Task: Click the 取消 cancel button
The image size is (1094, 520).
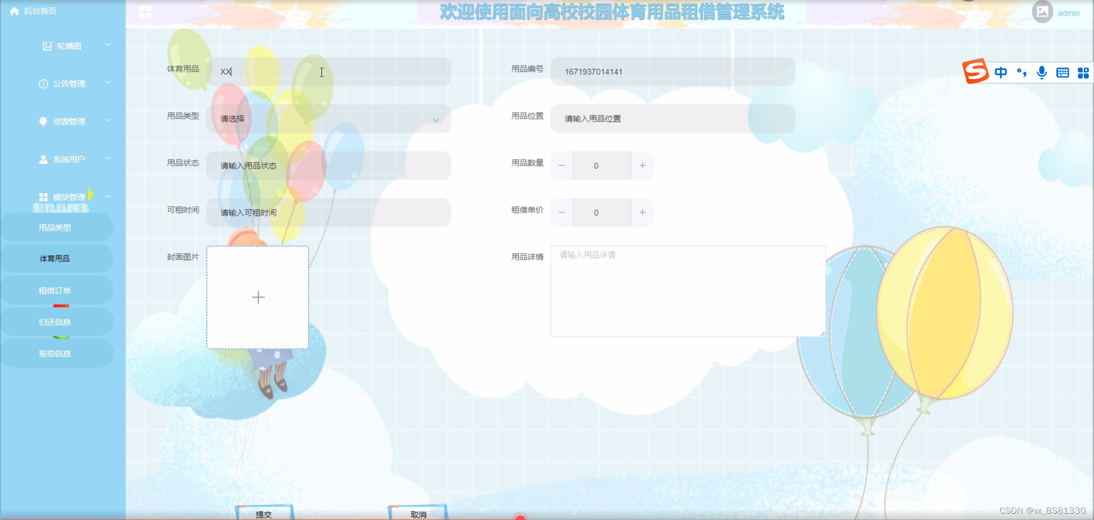Action: tap(418, 513)
